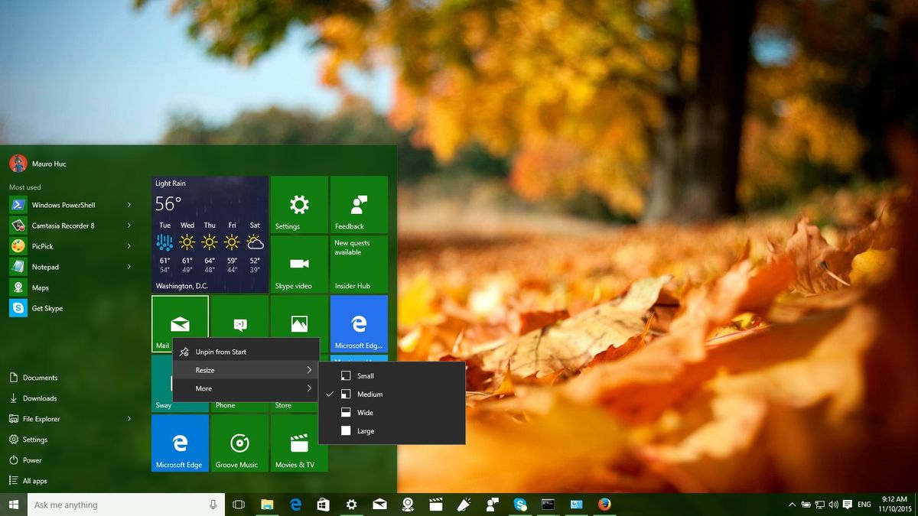Image resolution: width=918 pixels, height=516 pixels.
Task: Open the More context menu entry
Action: 203,388
